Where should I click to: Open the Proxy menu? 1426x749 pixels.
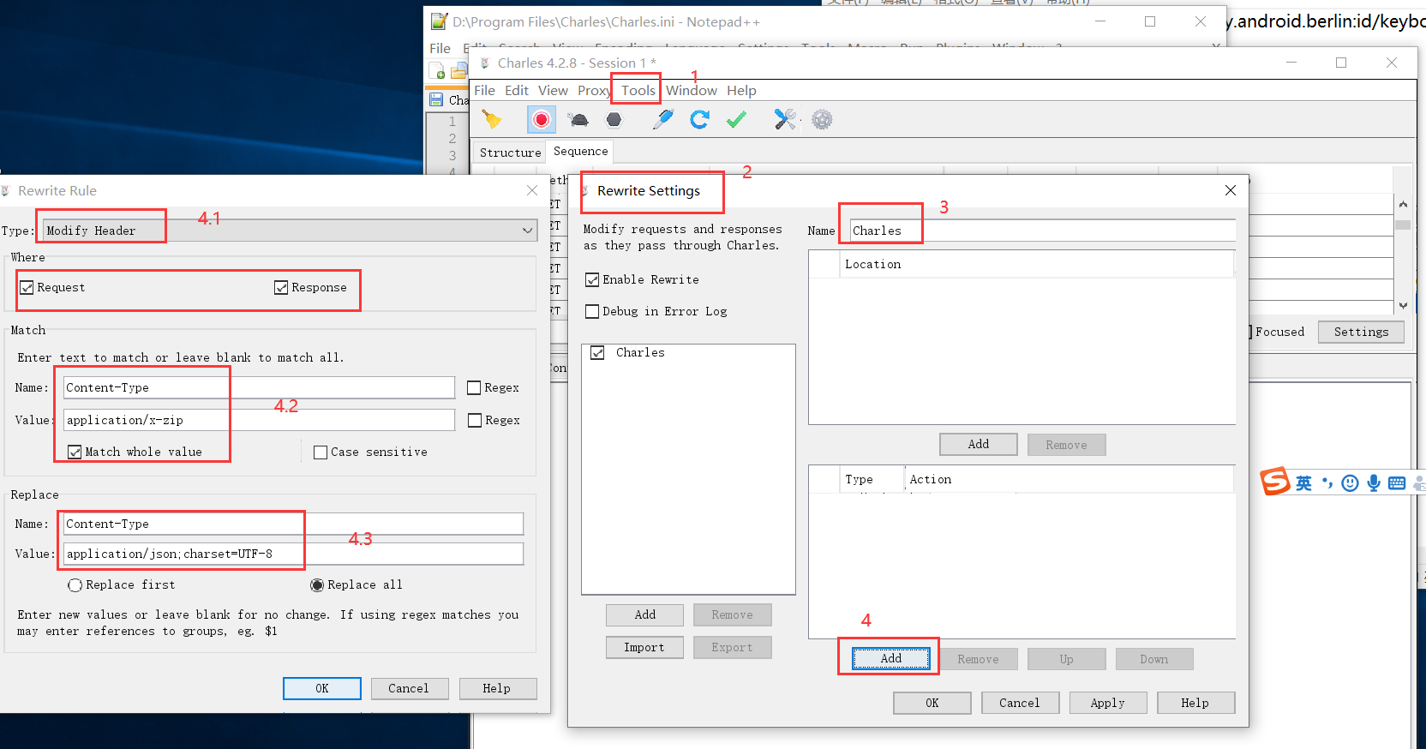(594, 90)
